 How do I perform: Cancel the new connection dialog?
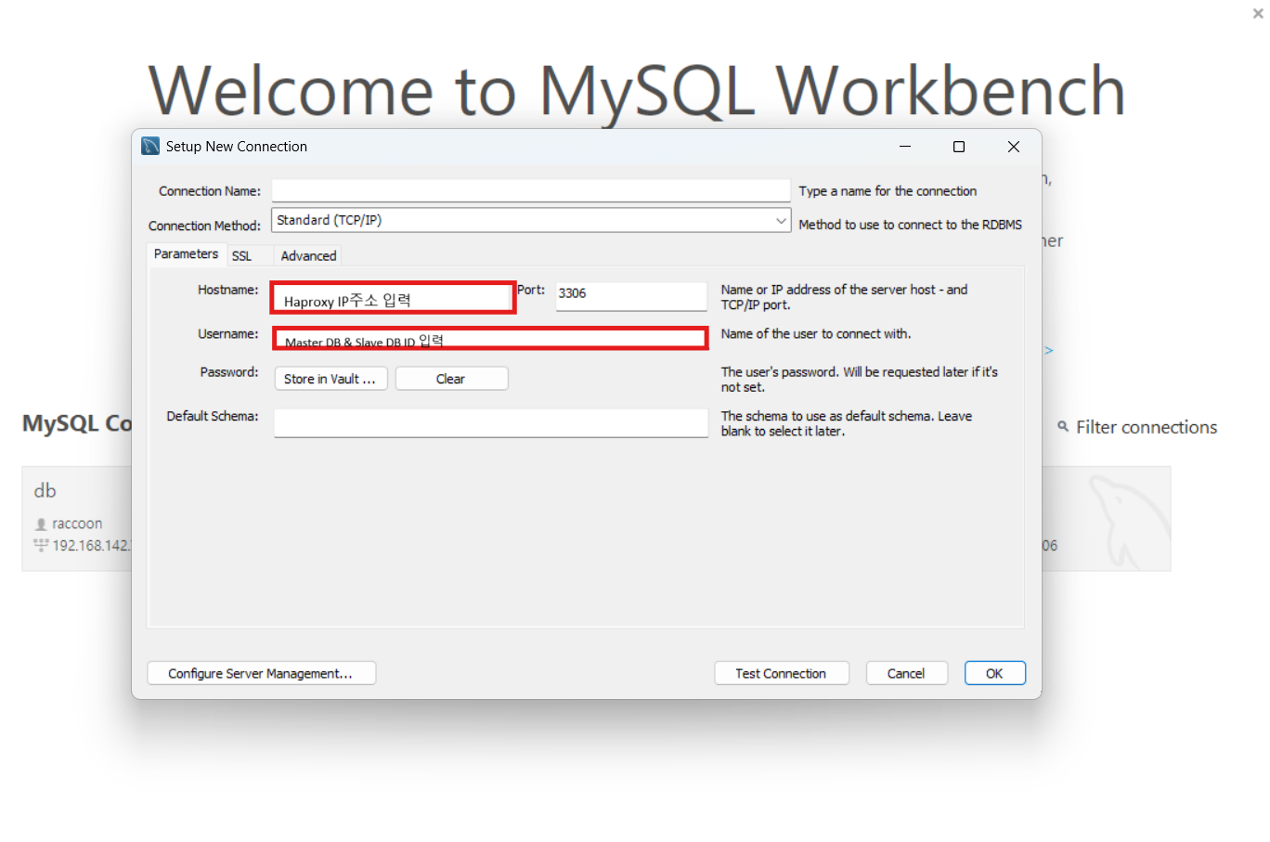[x=906, y=673]
